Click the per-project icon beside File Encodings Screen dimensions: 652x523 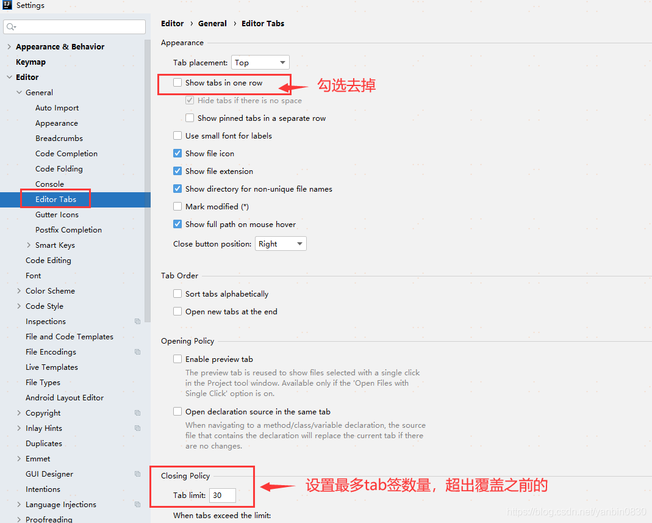click(x=137, y=352)
